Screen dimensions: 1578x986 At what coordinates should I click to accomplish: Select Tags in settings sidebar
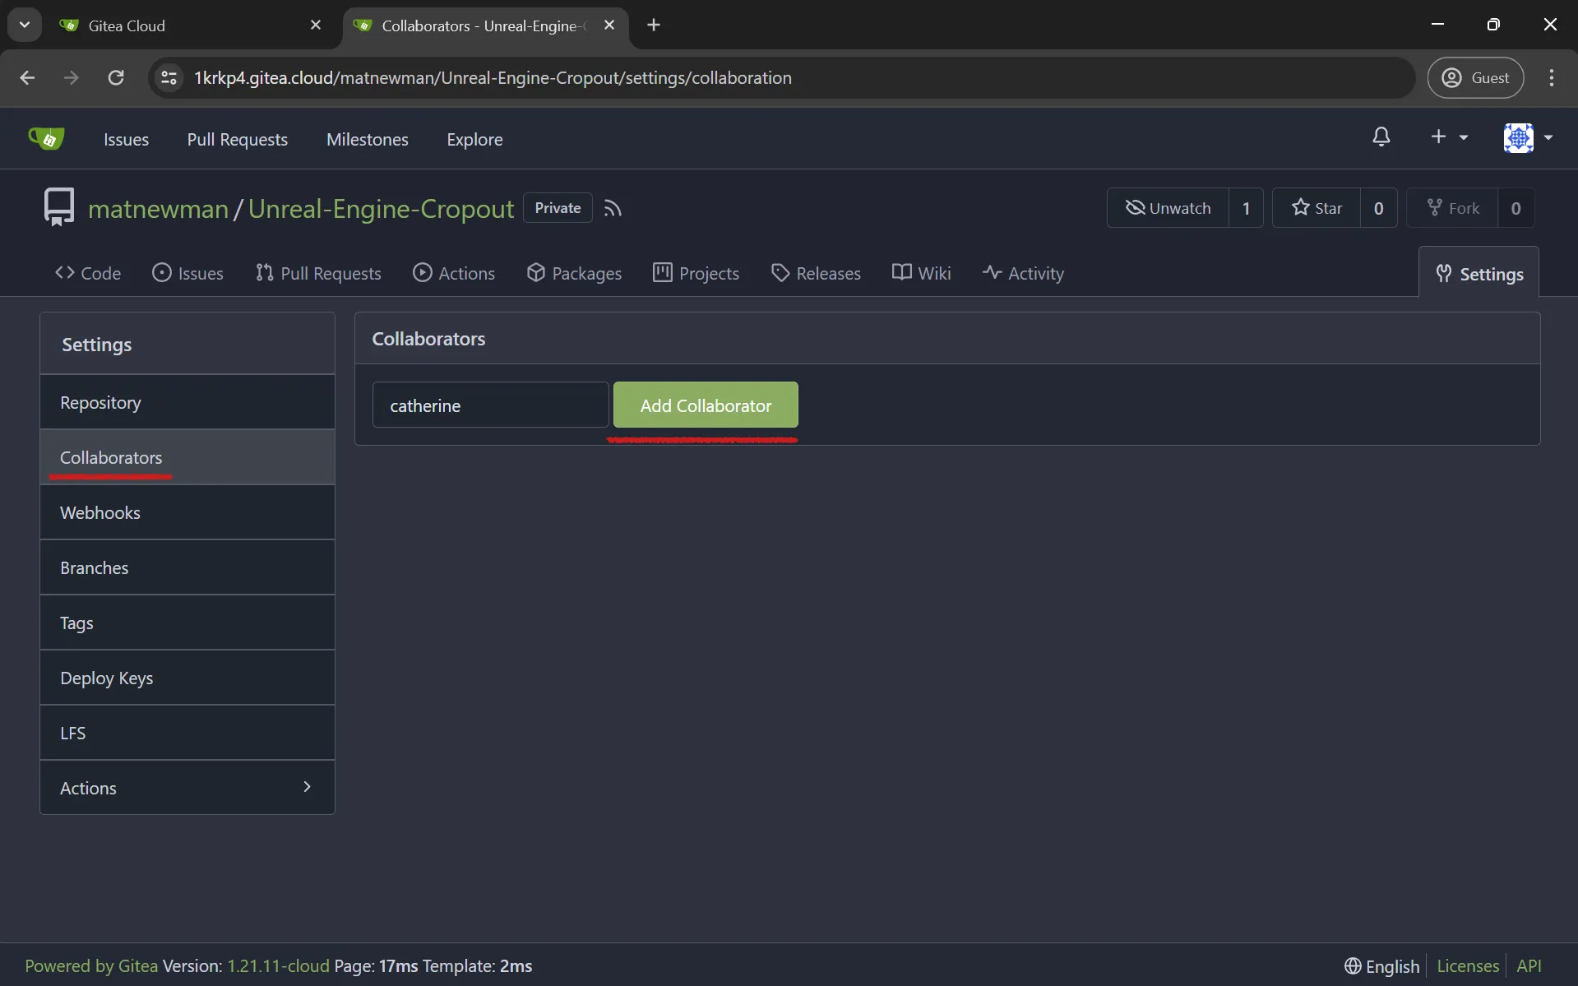pyautogui.click(x=187, y=623)
